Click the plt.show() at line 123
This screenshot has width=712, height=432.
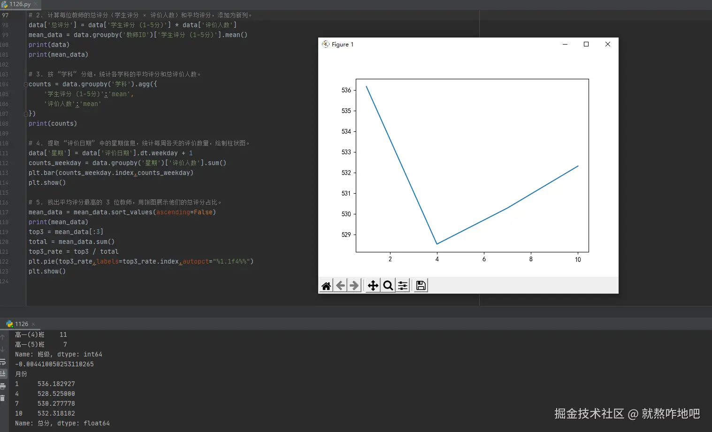click(x=47, y=272)
